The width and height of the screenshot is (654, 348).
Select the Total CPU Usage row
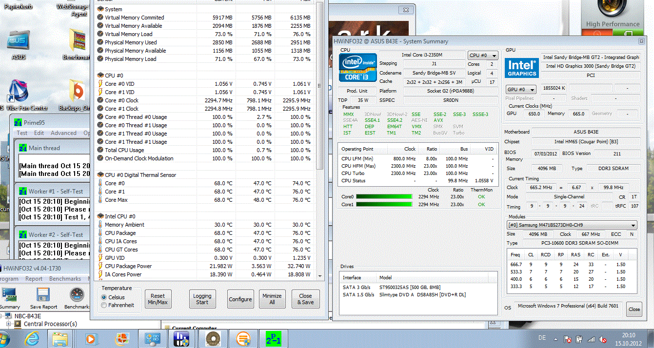click(x=205, y=150)
